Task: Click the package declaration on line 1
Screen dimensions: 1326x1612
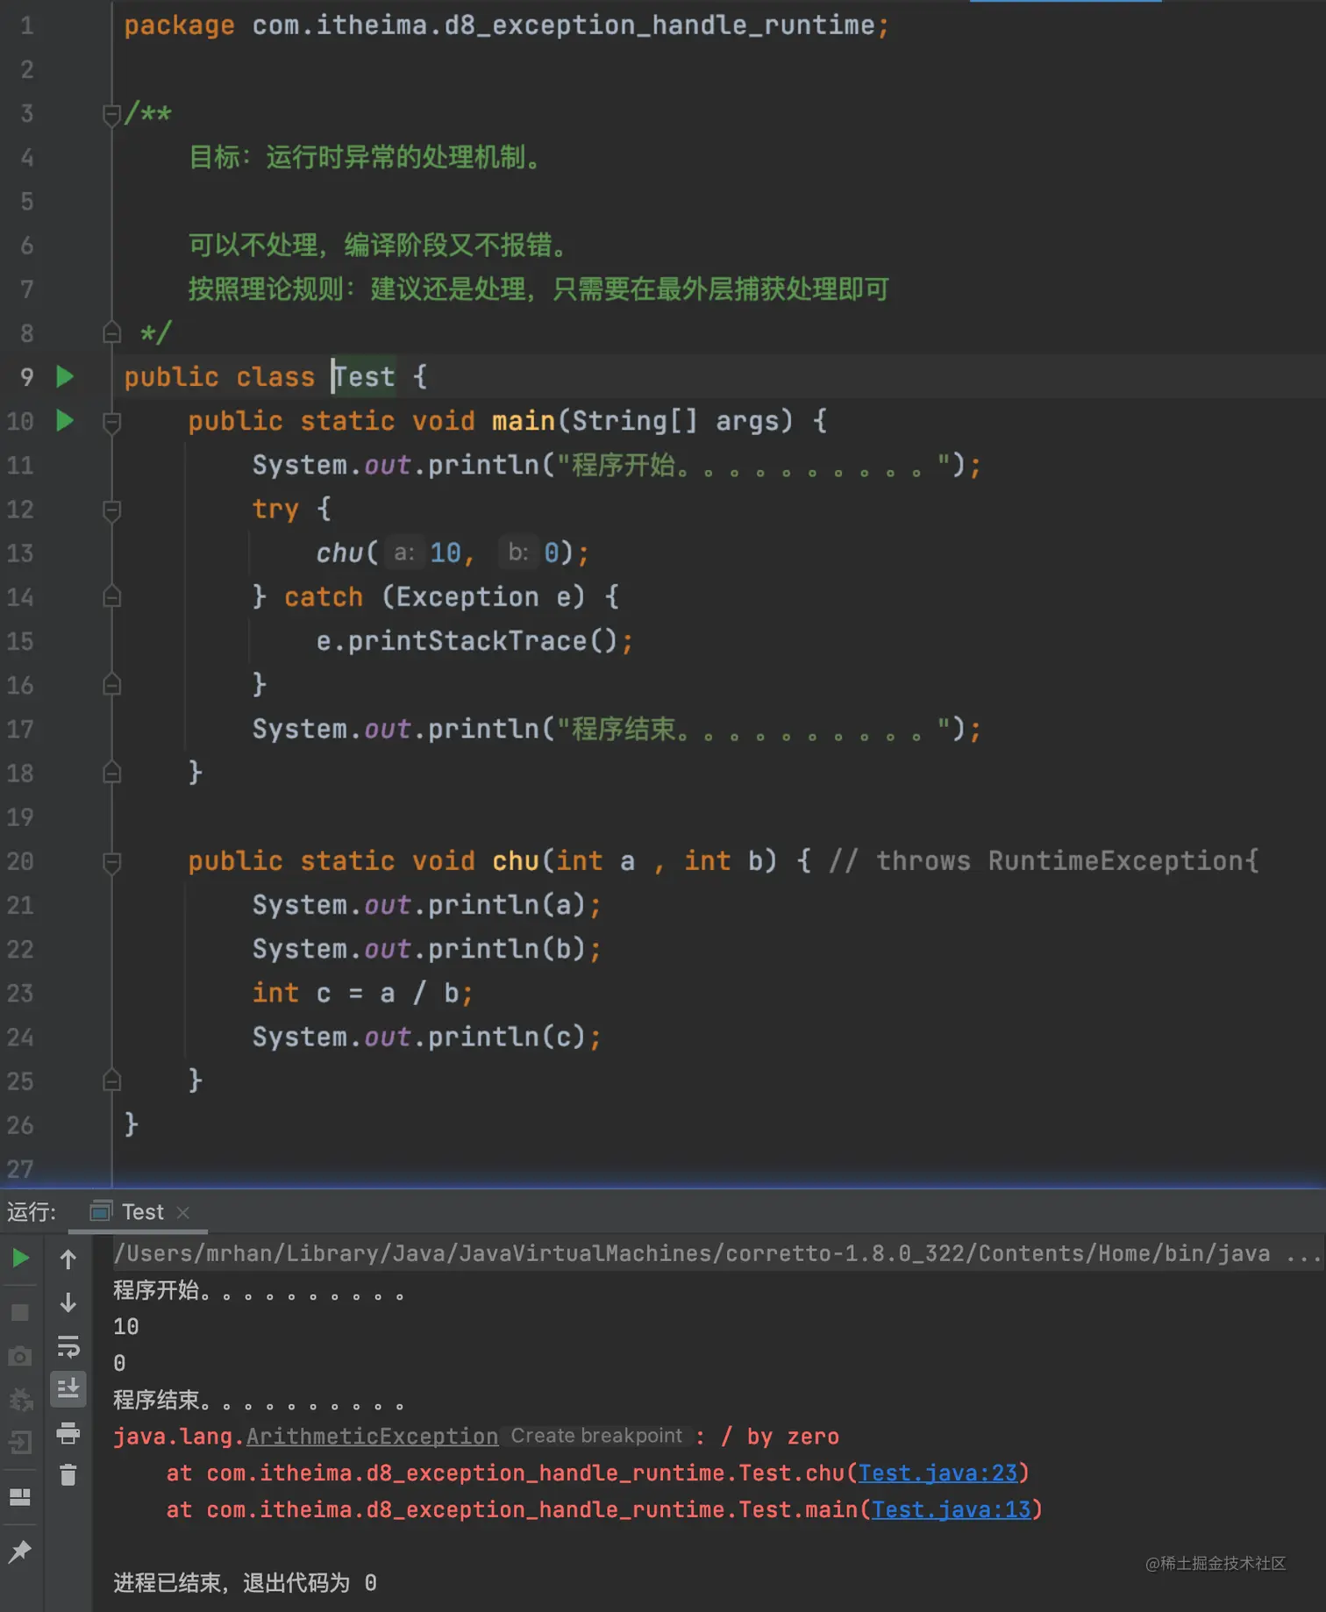Action: [x=506, y=25]
